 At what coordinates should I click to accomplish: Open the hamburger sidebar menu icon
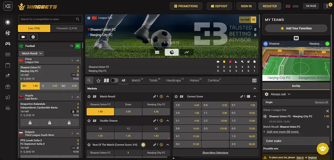8,6
